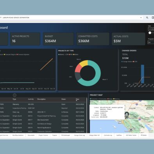Toggle Forecast Adjusted legend item
The width and height of the screenshot is (154, 154).
[23, 55]
